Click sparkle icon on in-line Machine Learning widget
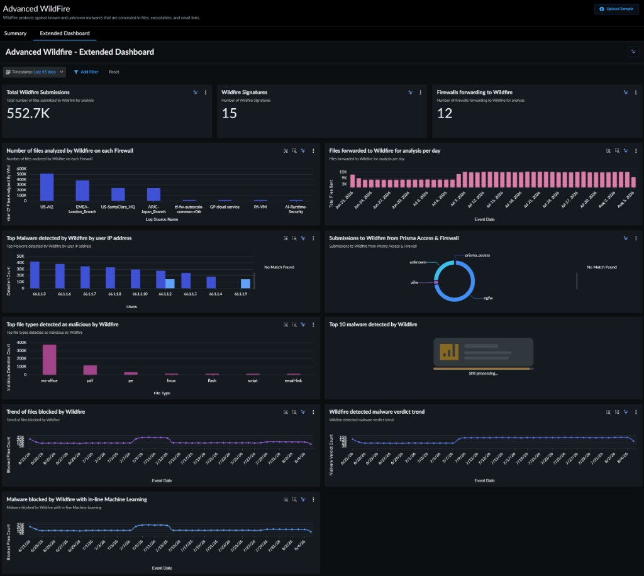644x576 pixels. 303,500
